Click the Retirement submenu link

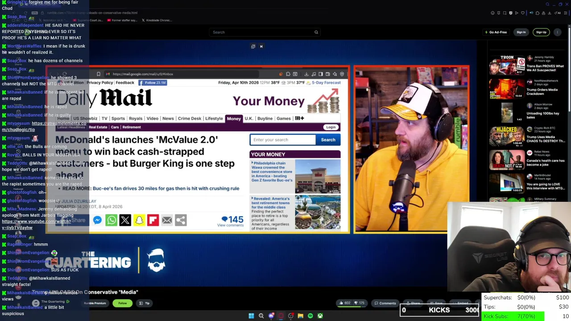(x=132, y=127)
